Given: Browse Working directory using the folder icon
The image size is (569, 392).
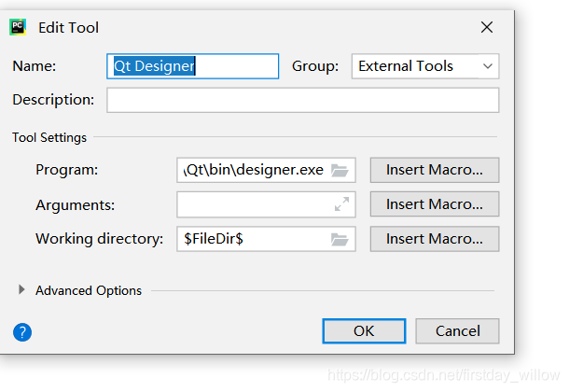Looking at the screenshot, I should click(x=340, y=240).
